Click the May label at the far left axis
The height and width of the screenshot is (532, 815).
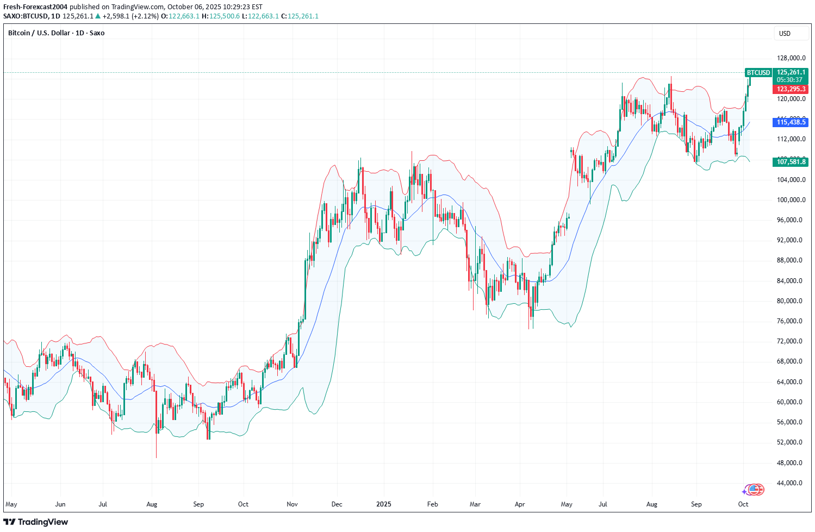[x=10, y=504]
